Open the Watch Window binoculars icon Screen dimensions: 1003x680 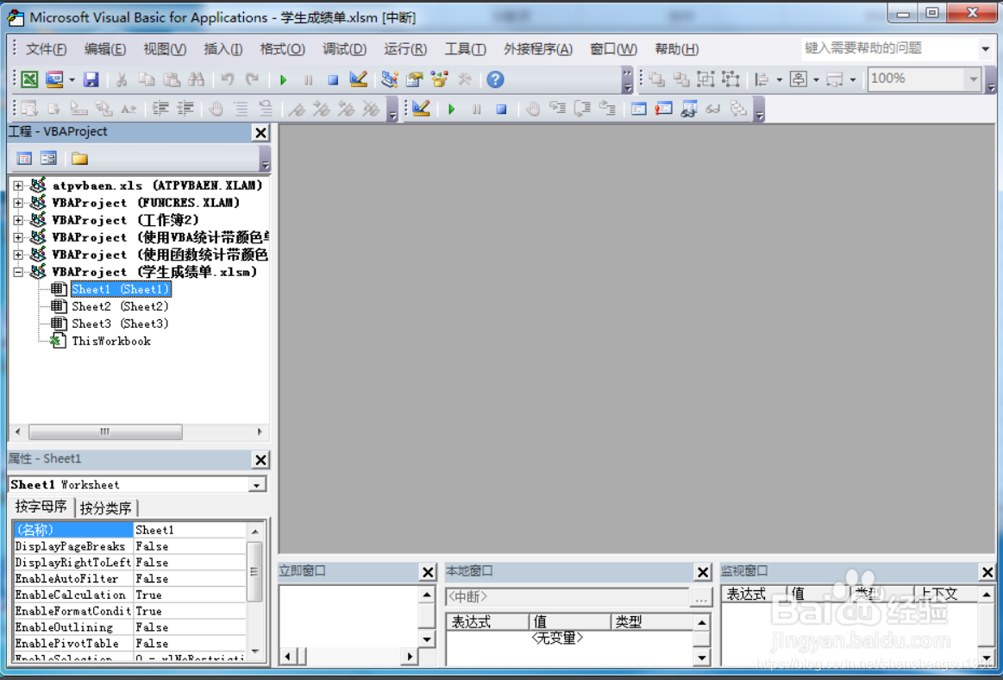pos(688,109)
